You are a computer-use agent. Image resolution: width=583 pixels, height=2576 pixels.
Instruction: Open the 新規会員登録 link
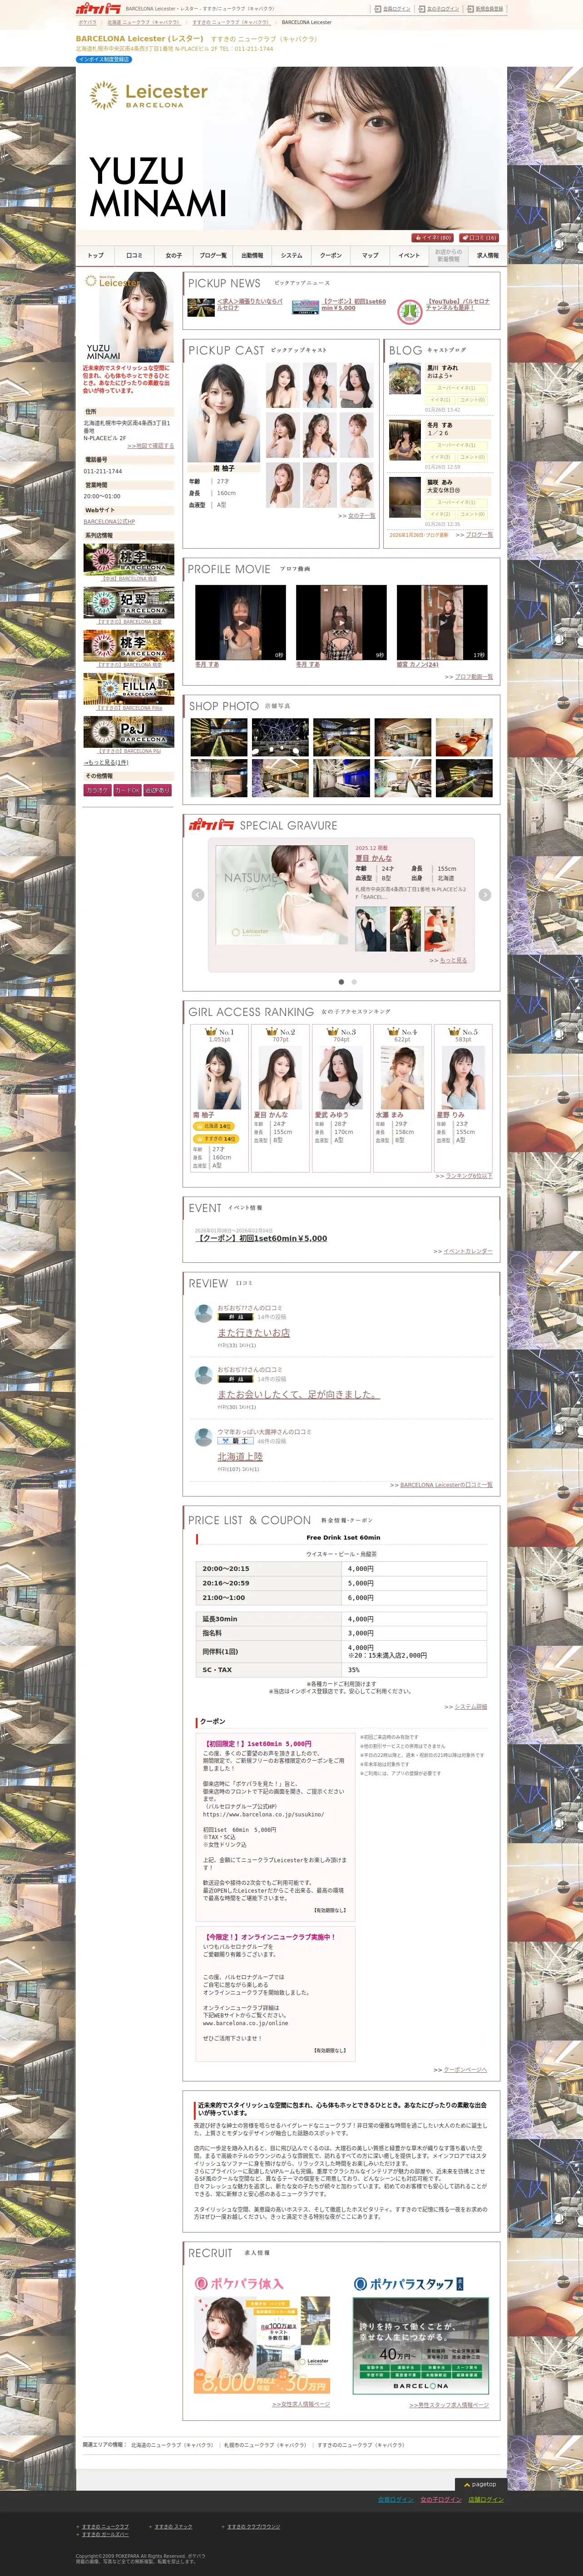point(488,8)
